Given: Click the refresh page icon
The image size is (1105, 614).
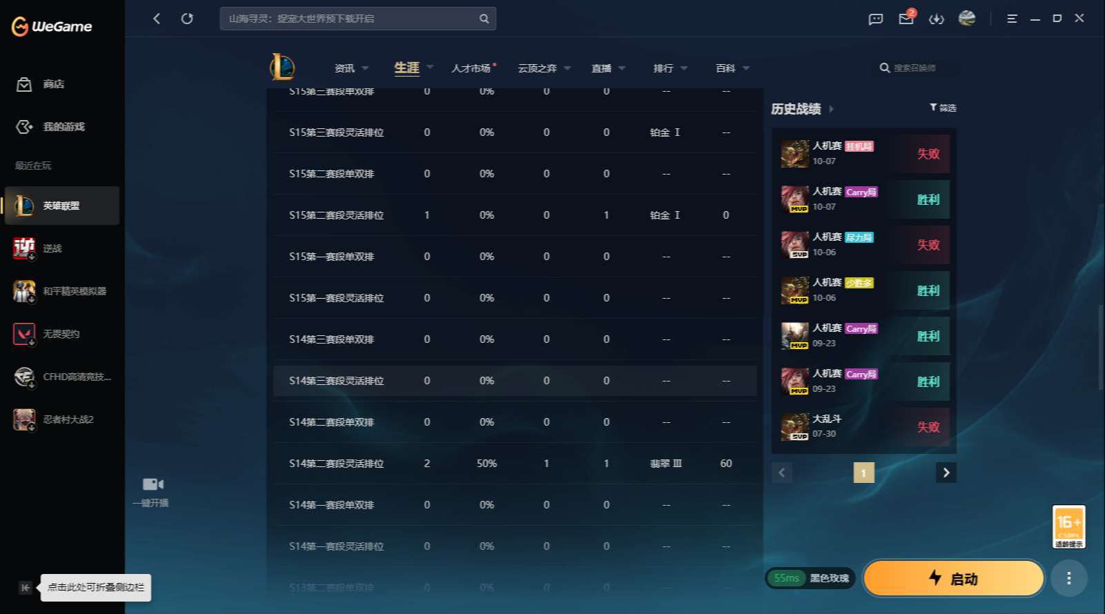Looking at the screenshot, I should (x=187, y=19).
